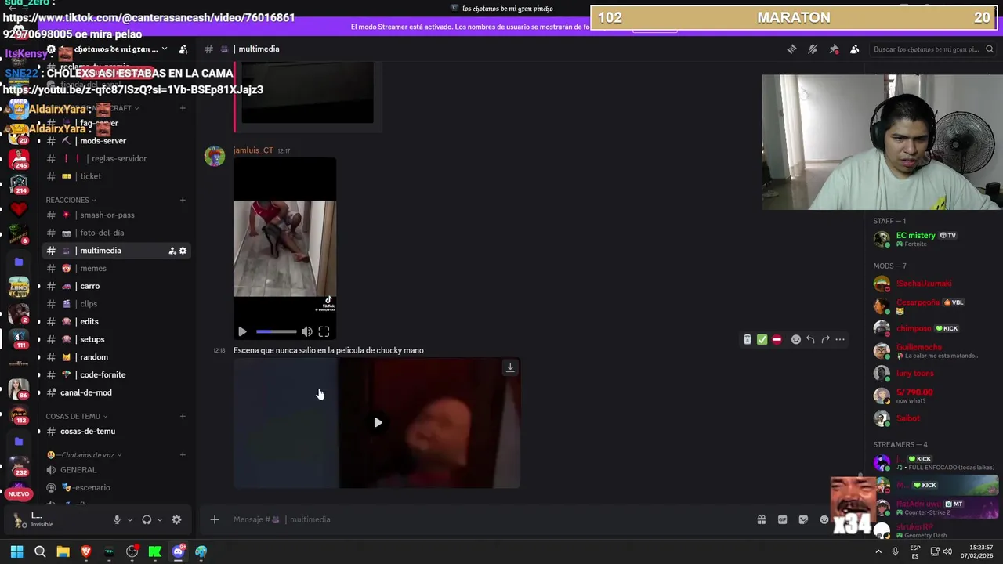This screenshot has width=1003, height=564.
Task: Open Kick app from taskbar
Action: coord(155,551)
